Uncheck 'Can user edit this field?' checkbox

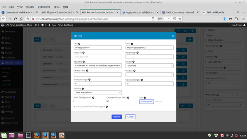click(x=108, y=101)
